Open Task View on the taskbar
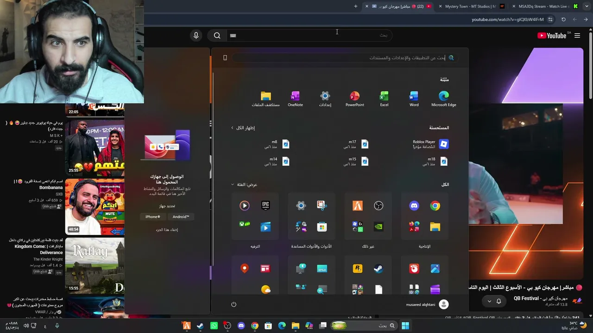 coord(323,326)
